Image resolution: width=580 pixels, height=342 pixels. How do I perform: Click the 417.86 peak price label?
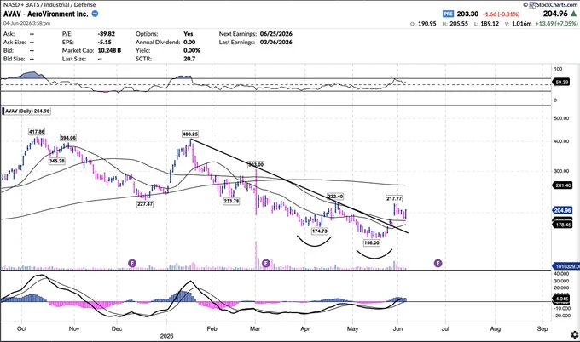pos(37,131)
